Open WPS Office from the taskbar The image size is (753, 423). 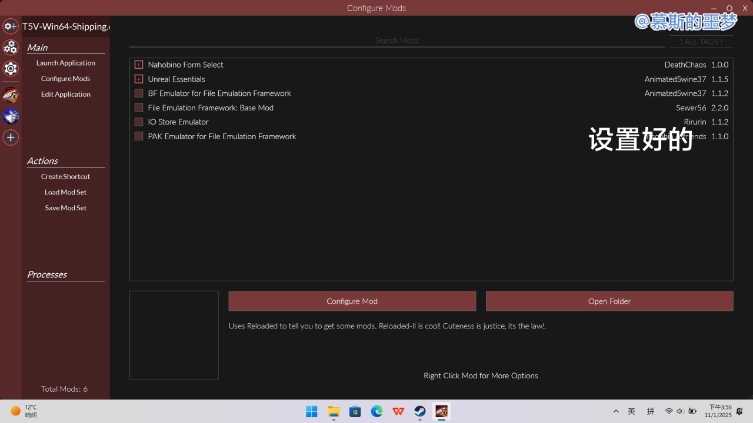(398, 411)
